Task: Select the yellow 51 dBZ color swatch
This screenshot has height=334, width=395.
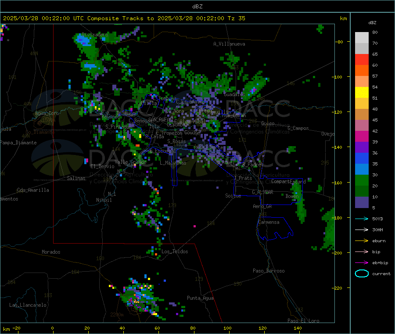Action: click(x=362, y=93)
